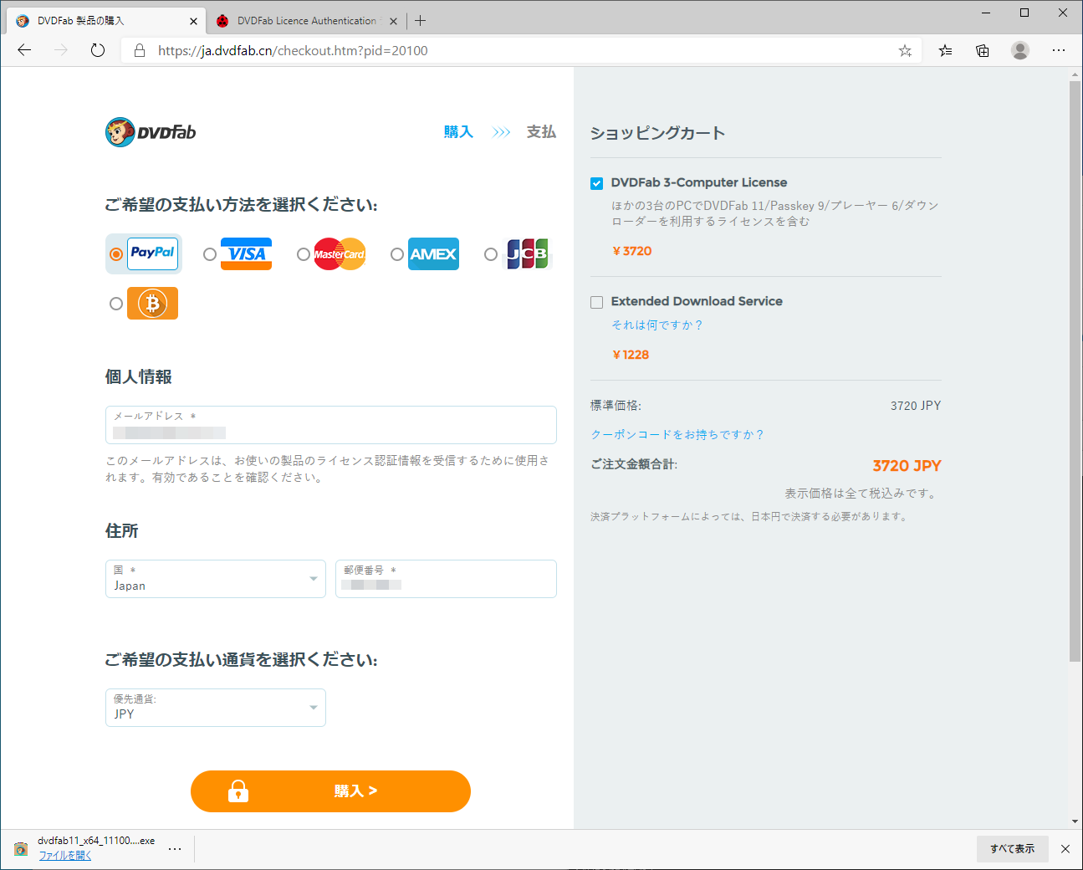Select AMEX radio button
This screenshot has height=870, width=1083.
(x=397, y=254)
